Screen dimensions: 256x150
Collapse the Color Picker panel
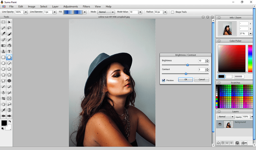coord(219,41)
